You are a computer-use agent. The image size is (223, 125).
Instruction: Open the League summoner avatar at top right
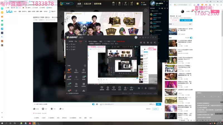pos(152,3)
